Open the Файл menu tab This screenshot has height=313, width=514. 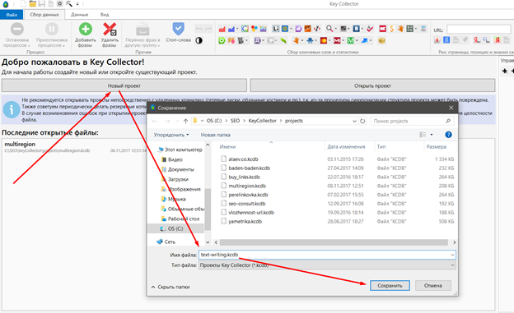(x=12, y=15)
